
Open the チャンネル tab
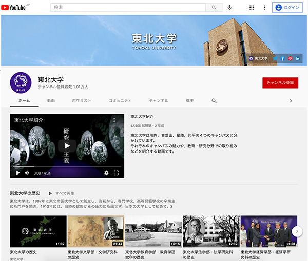click(x=159, y=101)
